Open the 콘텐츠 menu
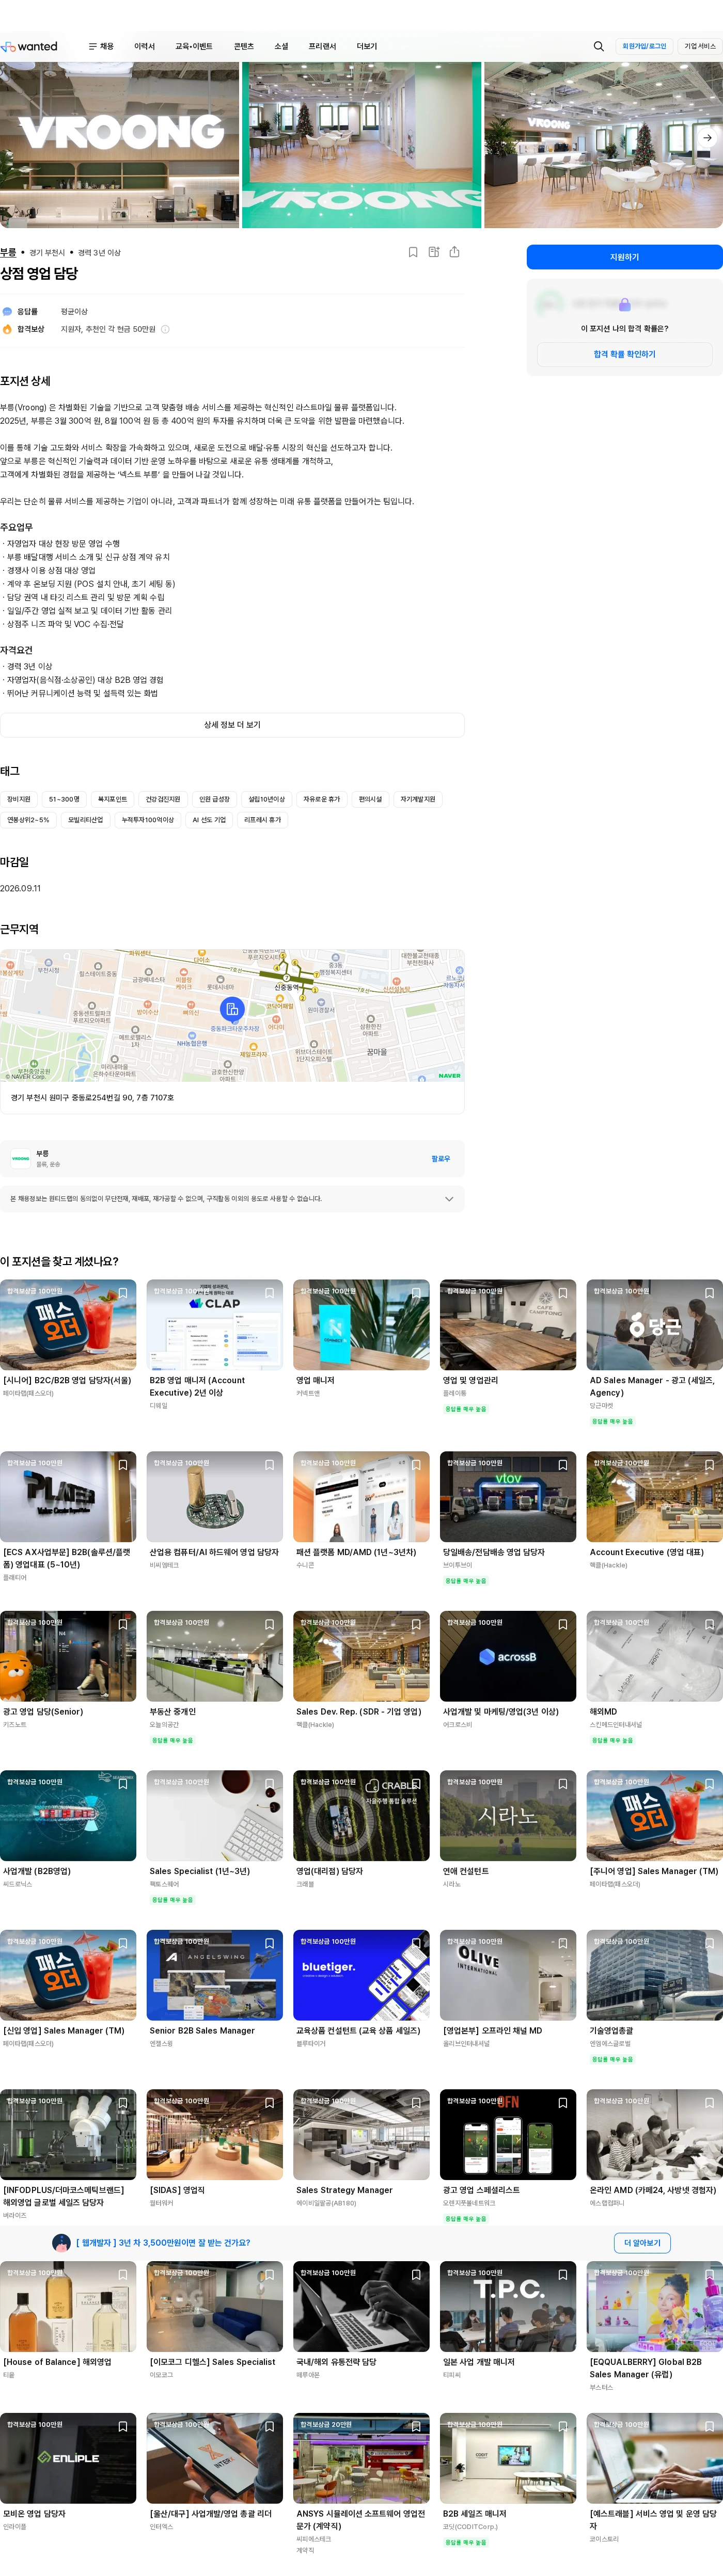Viewport: 723px width, 2576px height. (244, 46)
